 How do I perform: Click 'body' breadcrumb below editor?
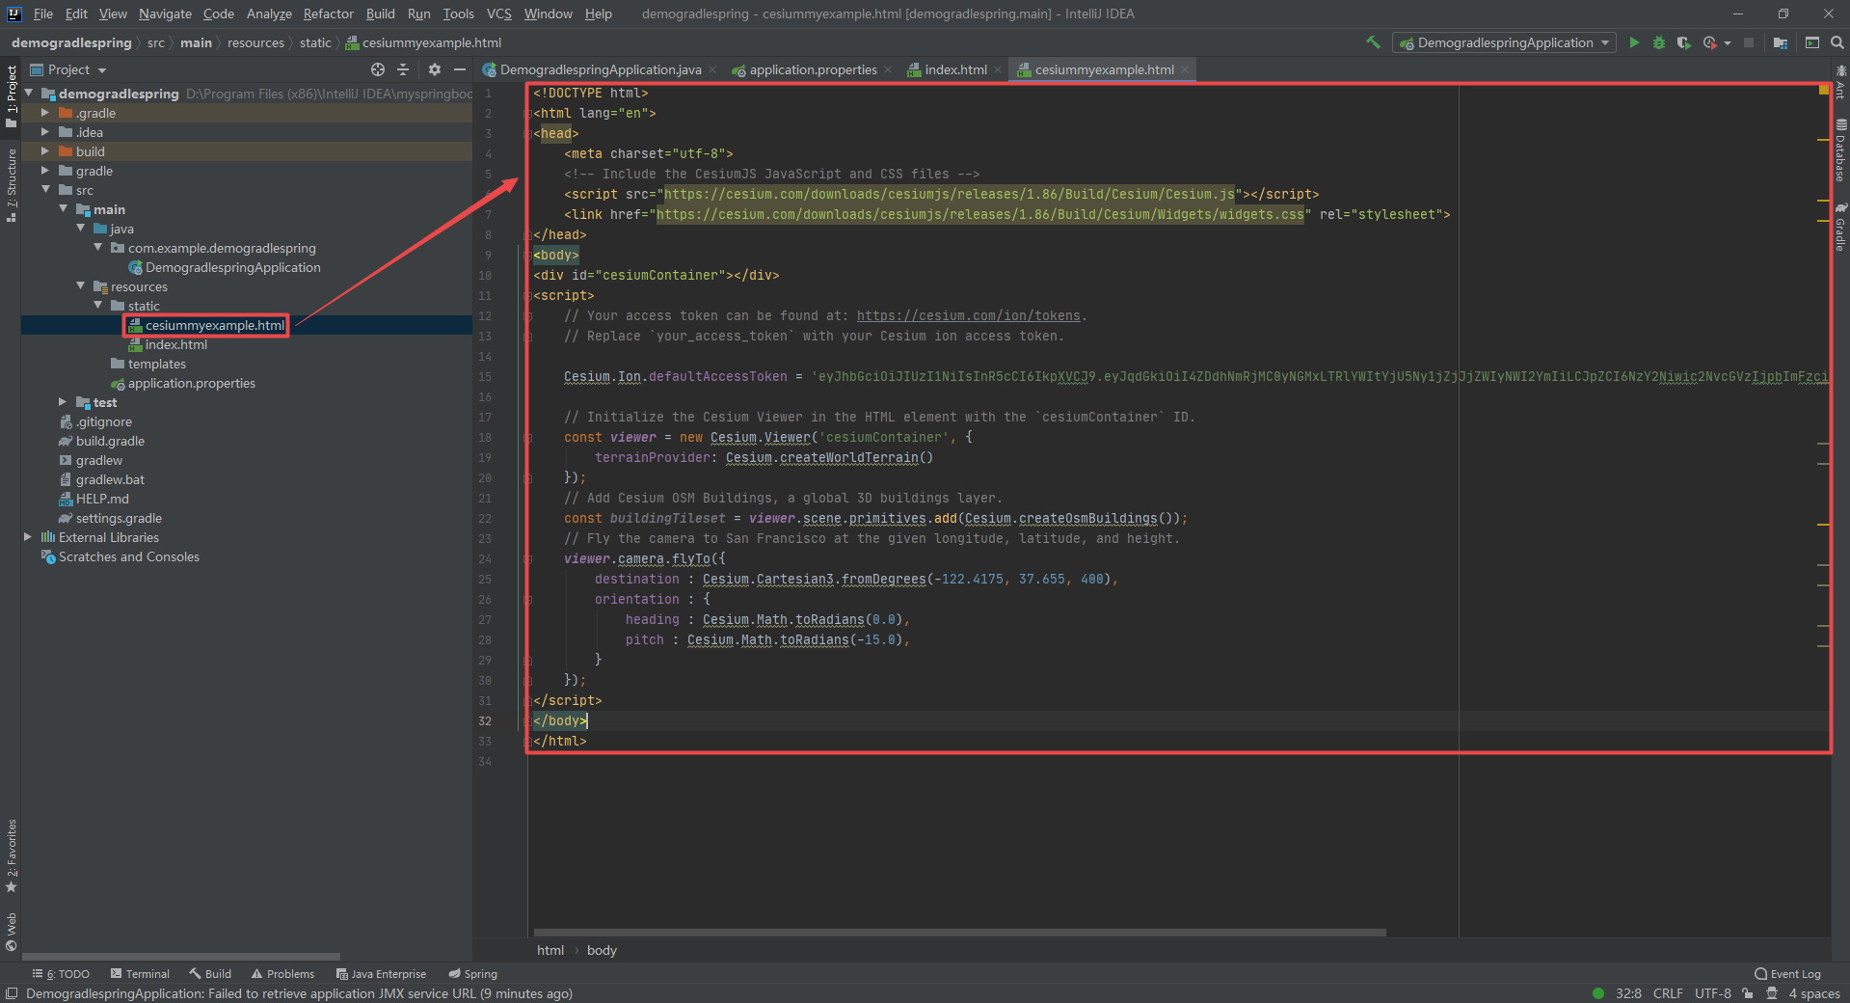tap(602, 950)
